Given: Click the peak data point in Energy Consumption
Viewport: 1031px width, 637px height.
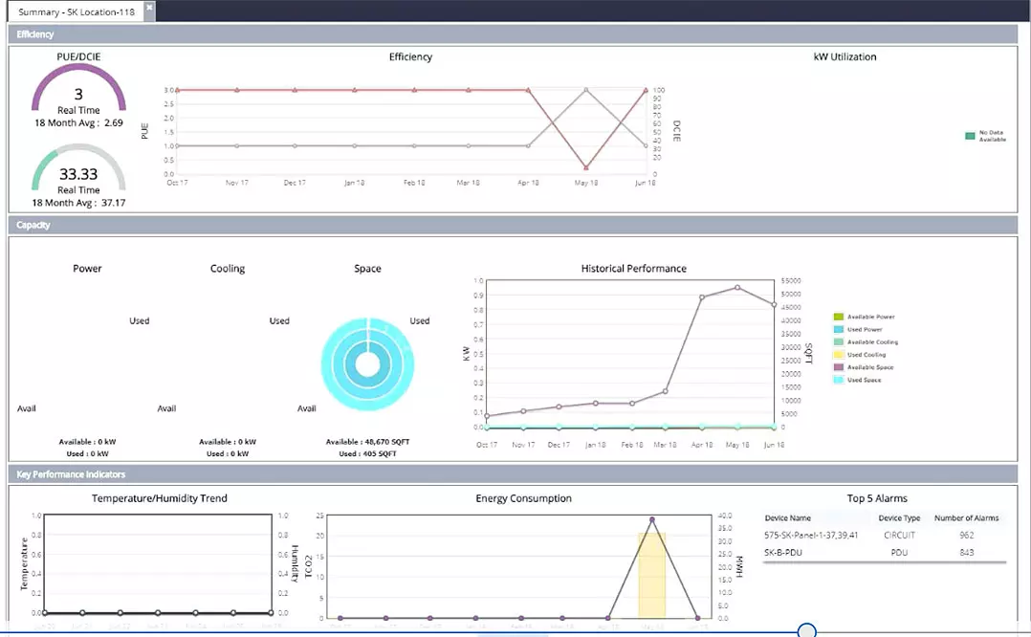Looking at the screenshot, I should click(x=651, y=519).
